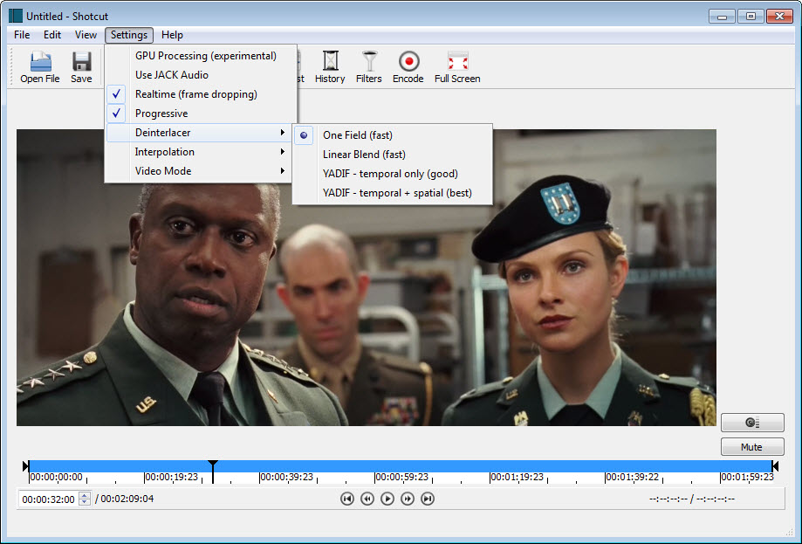Open the View menu
802x544 pixels.
click(x=86, y=35)
